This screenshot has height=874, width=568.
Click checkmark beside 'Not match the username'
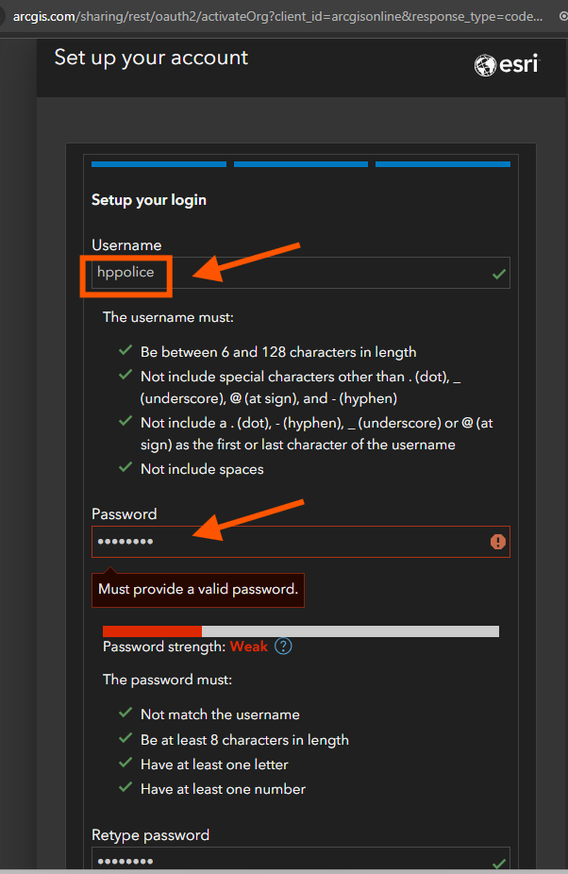point(125,713)
